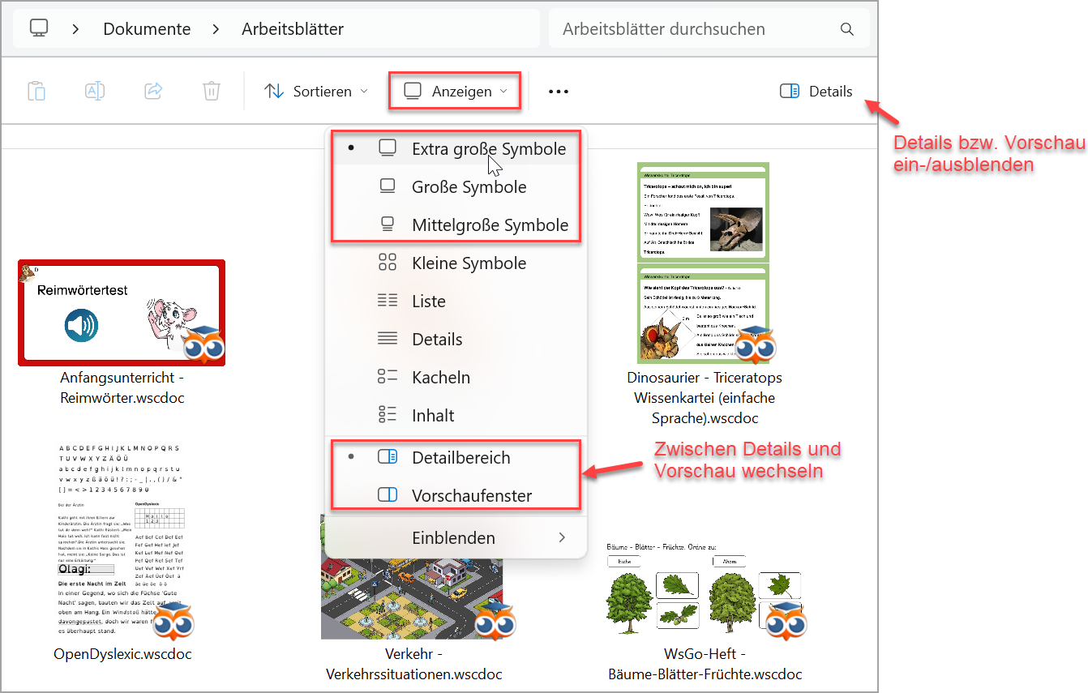The width and height of the screenshot is (1088, 693).
Task: Click the Details button at top right
Action: click(816, 91)
